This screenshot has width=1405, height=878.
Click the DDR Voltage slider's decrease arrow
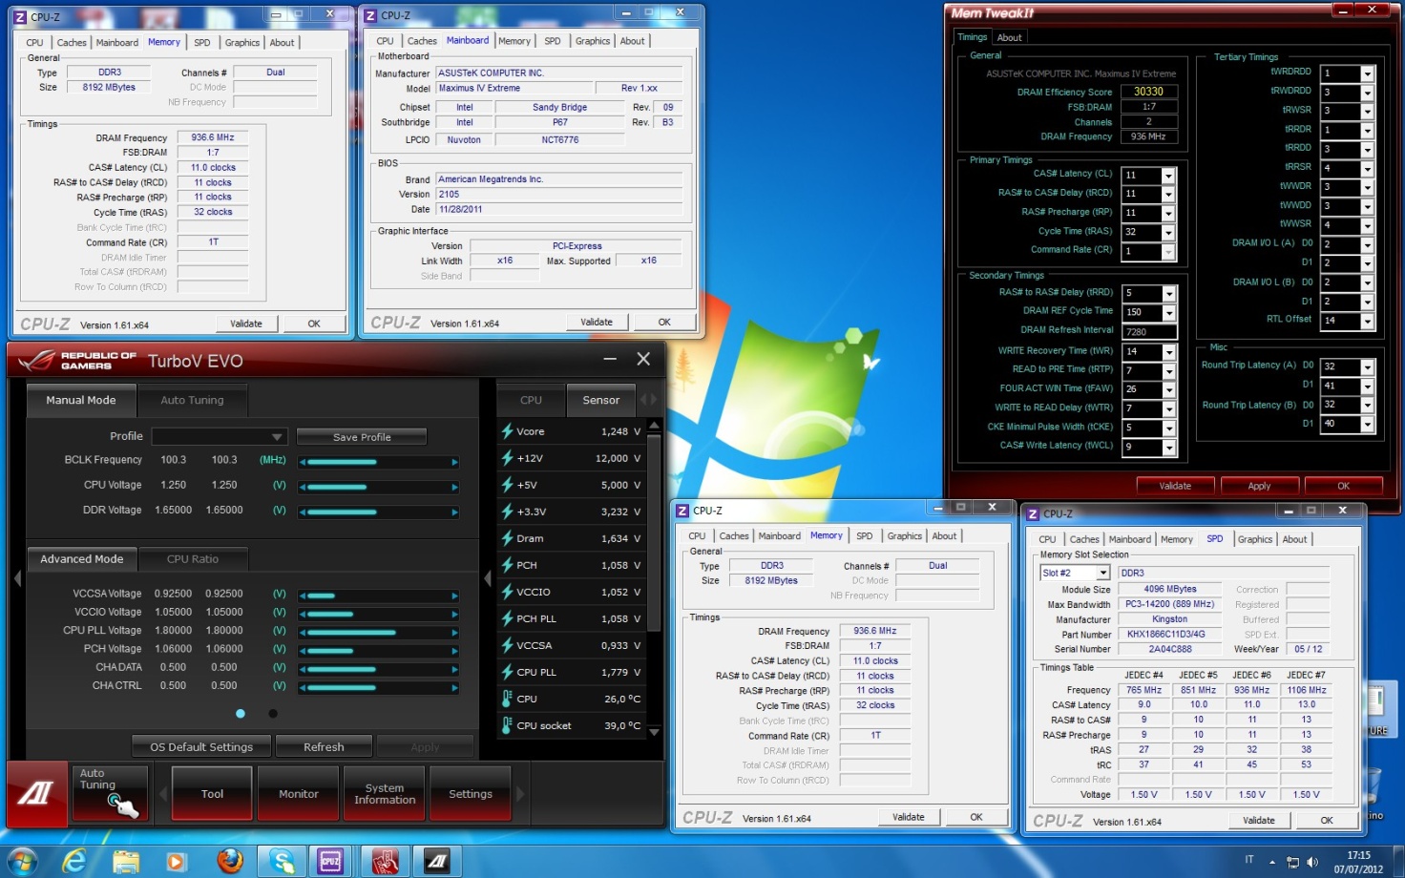(x=303, y=512)
